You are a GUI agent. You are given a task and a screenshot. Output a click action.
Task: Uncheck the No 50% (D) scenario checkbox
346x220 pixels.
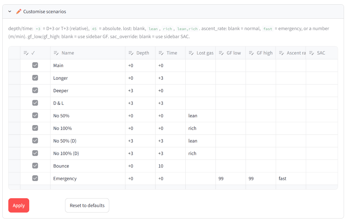click(35, 141)
